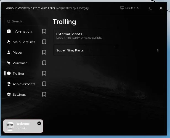
Task: Toggle bookmark beside the Settings tab
Action: pos(44,94)
